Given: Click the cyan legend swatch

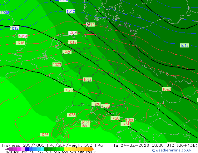Looking at the screenshot, I should click(x=42, y=149).
